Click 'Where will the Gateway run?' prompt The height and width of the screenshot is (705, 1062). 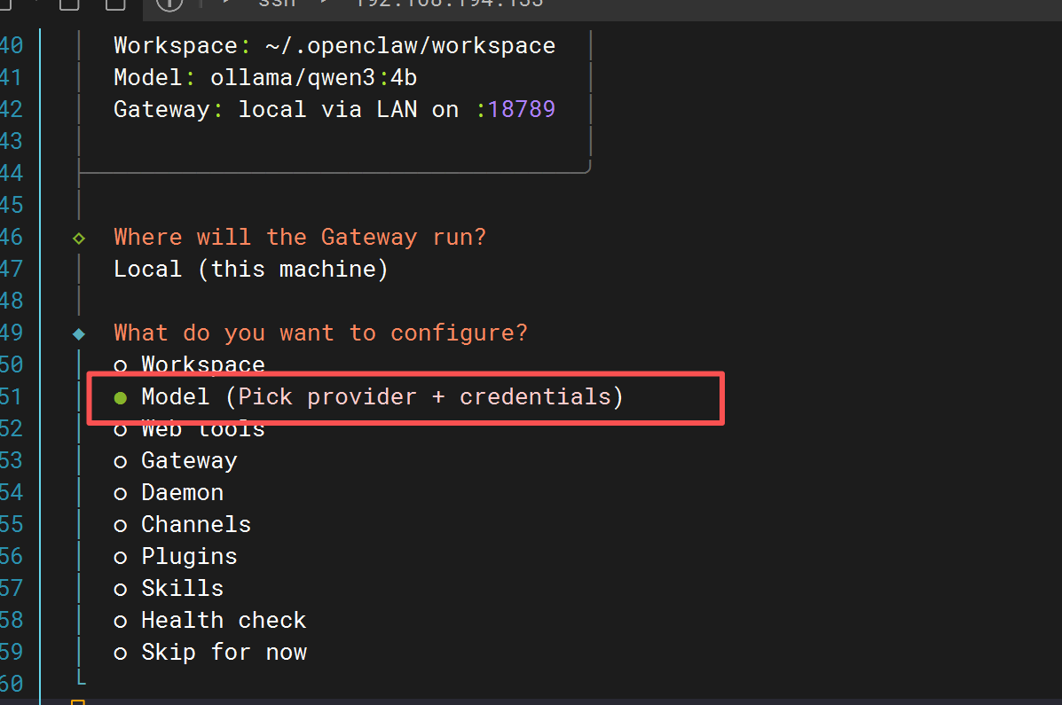pos(300,237)
